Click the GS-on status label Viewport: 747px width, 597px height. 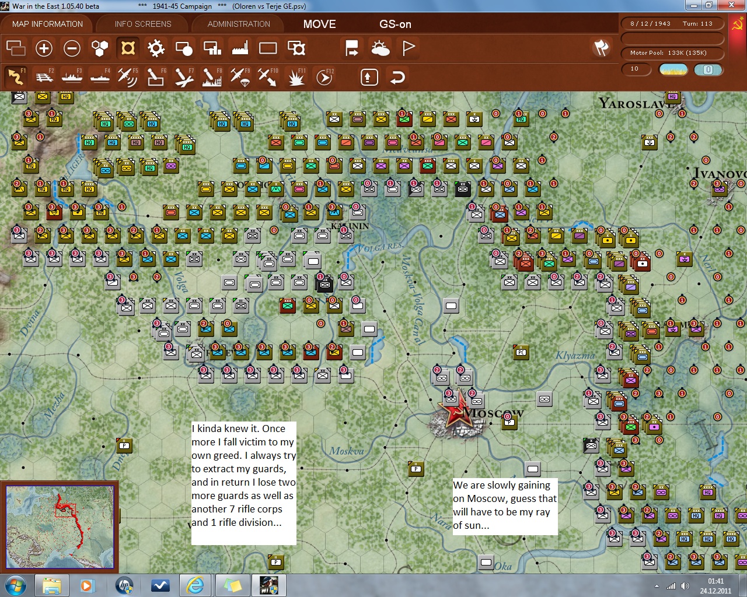(395, 24)
